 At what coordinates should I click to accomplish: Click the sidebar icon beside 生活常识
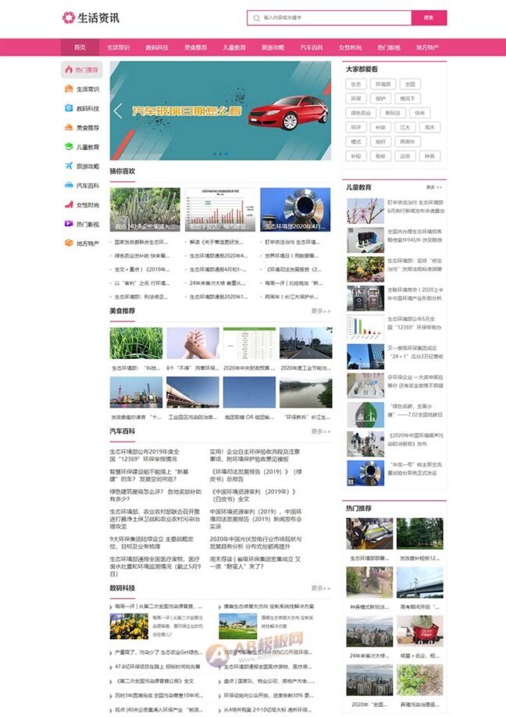click(x=69, y=89)
